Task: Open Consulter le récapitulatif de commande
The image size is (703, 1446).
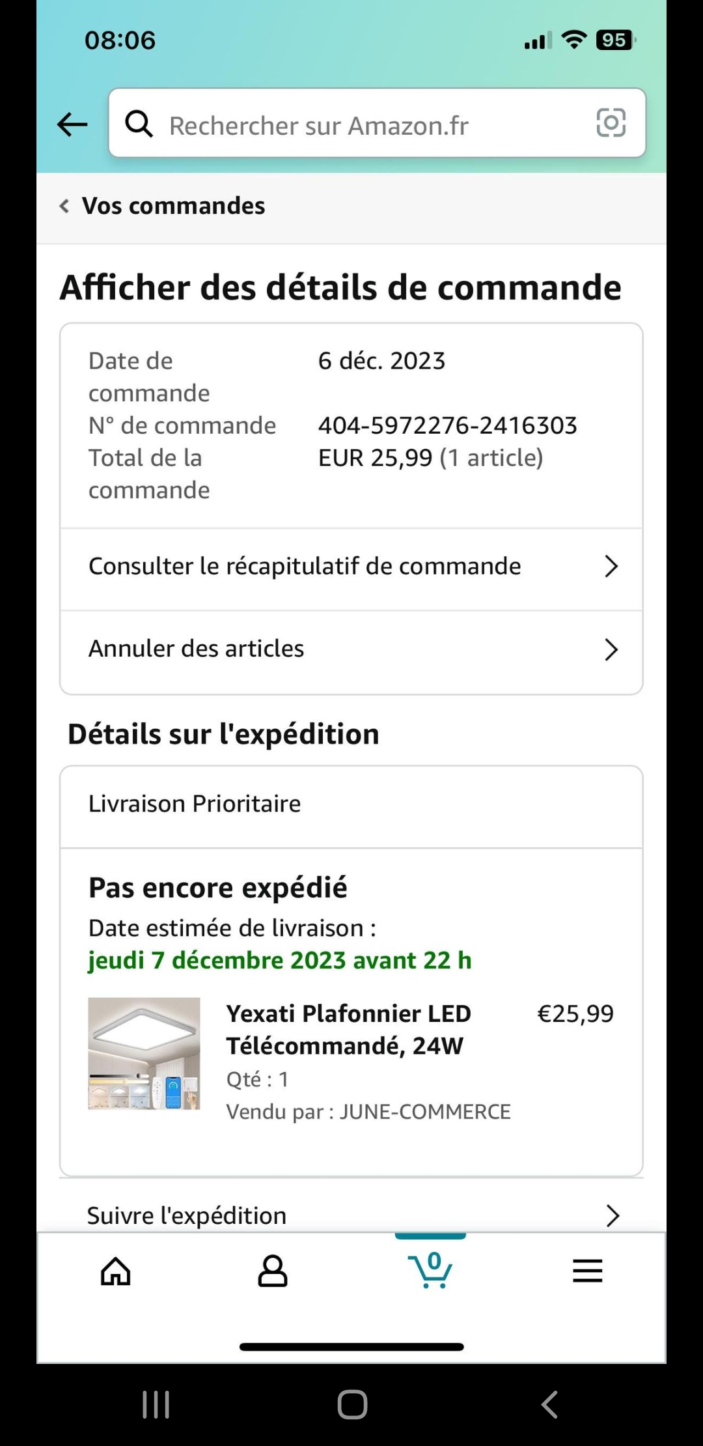Action: pos(305,567)
